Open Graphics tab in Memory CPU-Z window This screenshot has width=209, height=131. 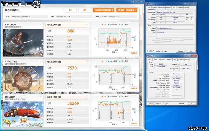pos(181,60)
